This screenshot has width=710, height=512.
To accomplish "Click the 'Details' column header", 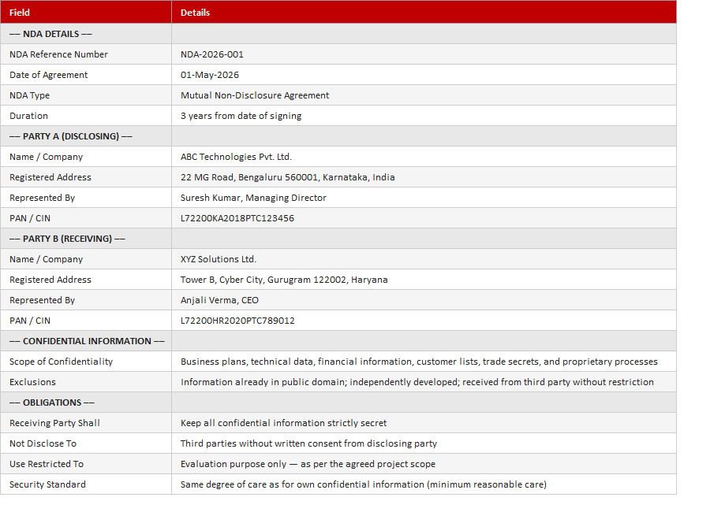I will (424, 13).
